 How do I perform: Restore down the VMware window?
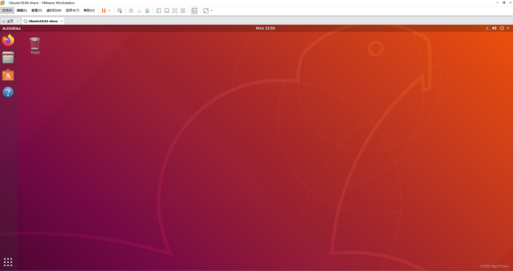pyautogui.click(x=504, y=3)
